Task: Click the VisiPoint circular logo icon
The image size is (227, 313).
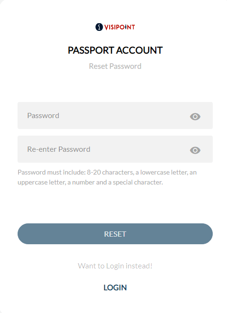Action: [x=99, y=27]
